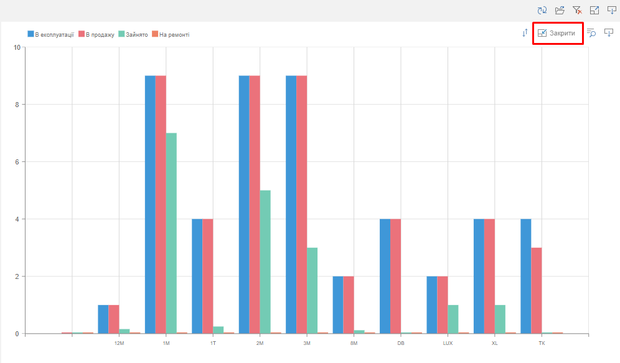Viewport: 620px width, 363px height.
Task: Click the red В продажу bar for 1T
Action: [207, 276]
